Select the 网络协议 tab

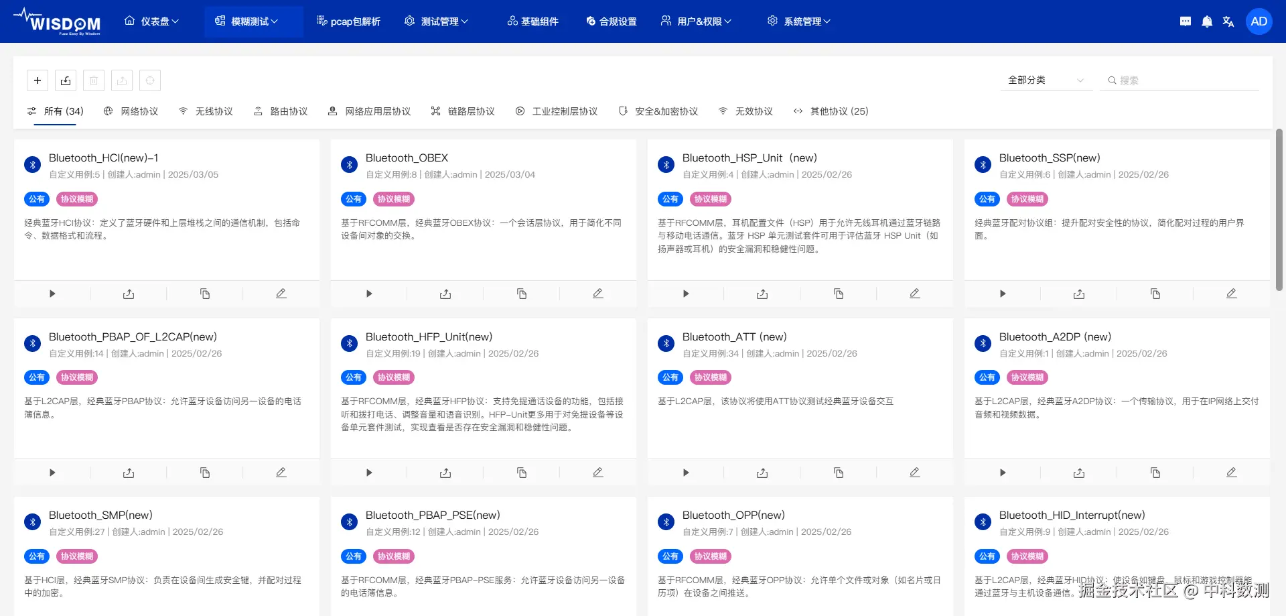pos(131,111)
